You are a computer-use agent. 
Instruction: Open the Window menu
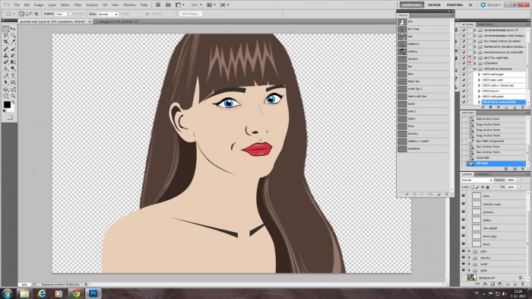[129, 5]
